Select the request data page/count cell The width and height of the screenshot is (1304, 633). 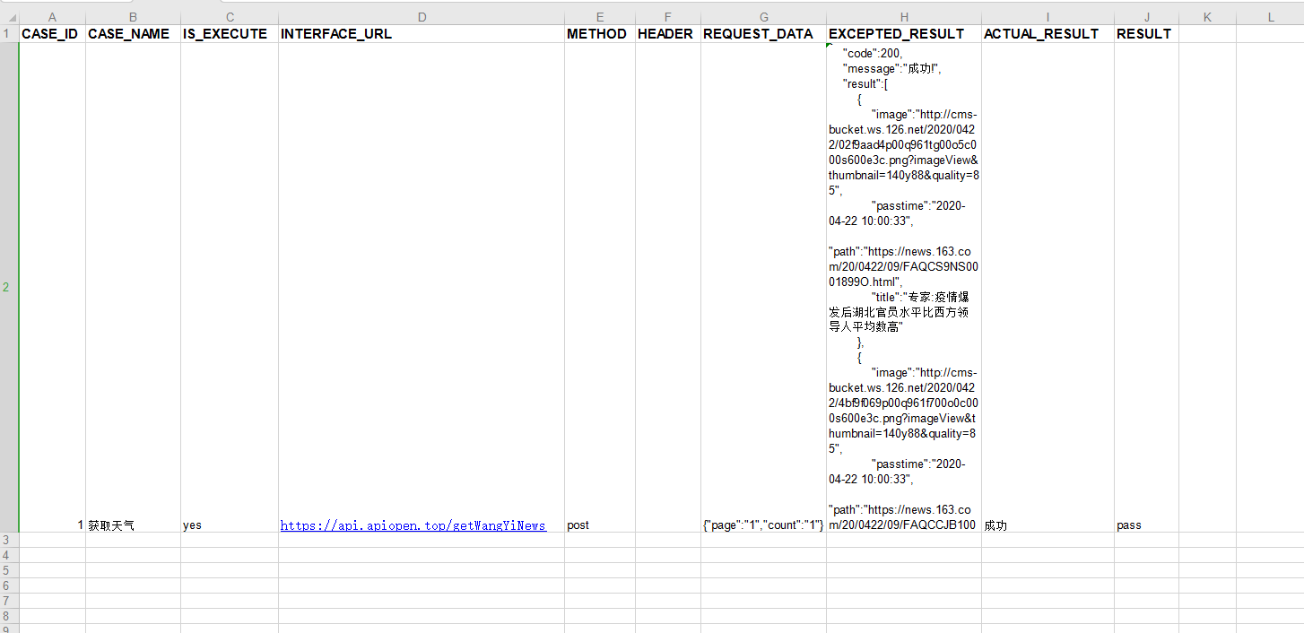[763, 287]
